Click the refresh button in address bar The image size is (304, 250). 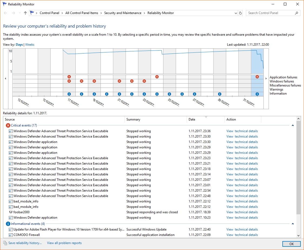pos(241,13)
